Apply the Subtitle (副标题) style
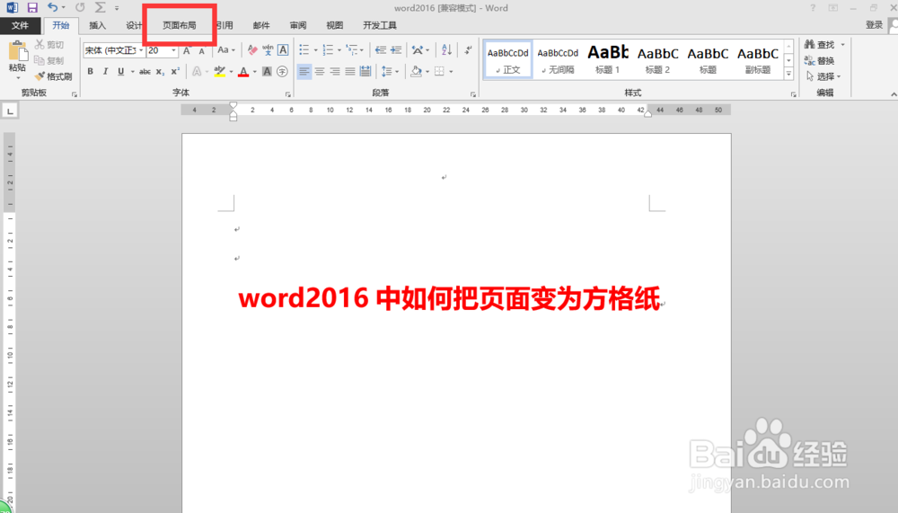 [758, 59]
